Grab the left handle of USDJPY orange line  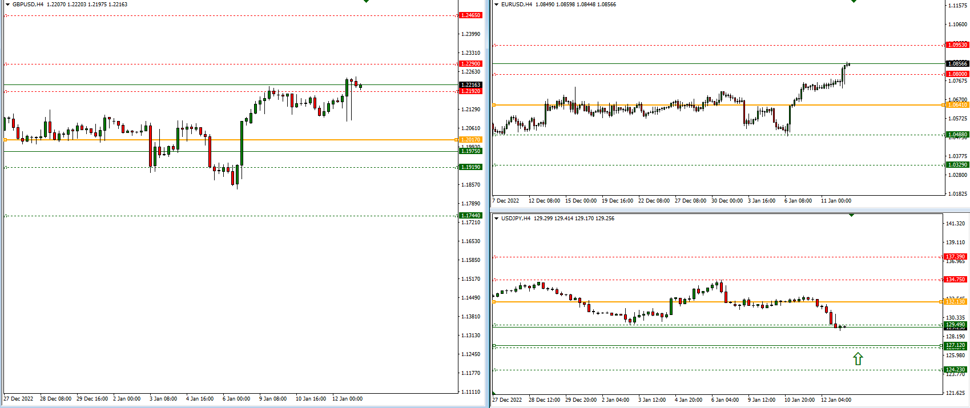(494, 302)
